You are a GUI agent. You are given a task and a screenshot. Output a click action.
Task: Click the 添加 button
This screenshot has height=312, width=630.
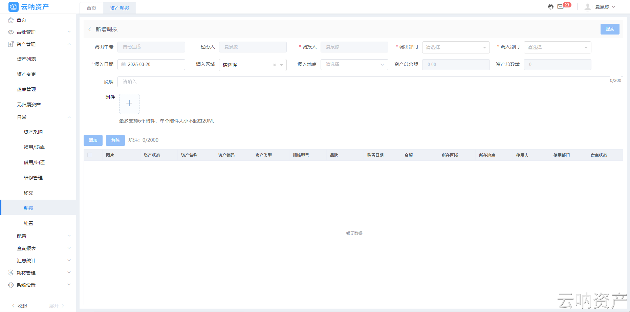(93, 140)
